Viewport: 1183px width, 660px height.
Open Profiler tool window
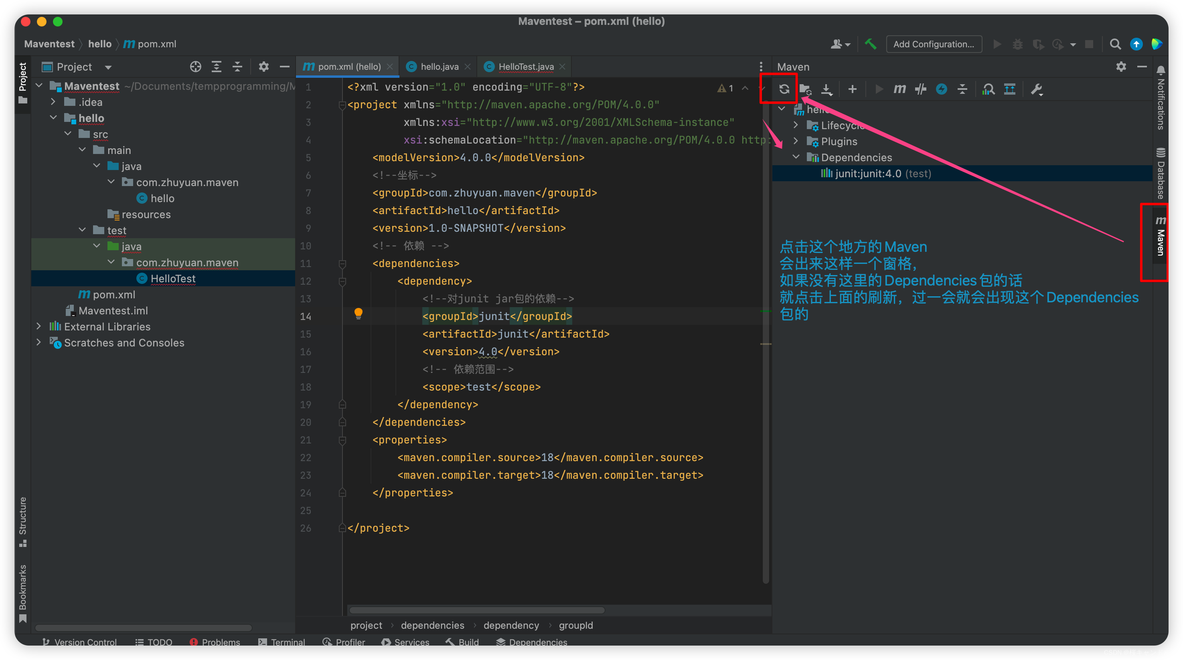(344, 642)
